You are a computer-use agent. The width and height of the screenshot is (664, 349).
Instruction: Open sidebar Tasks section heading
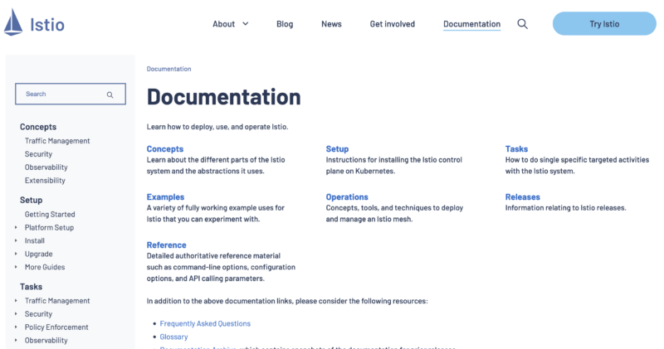pos(31,287)
